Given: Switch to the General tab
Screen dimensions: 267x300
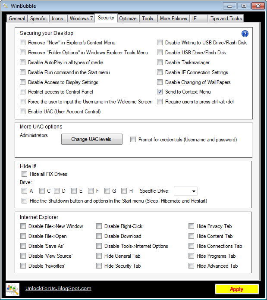Looking at the screenshot, I should pos(17,19).
